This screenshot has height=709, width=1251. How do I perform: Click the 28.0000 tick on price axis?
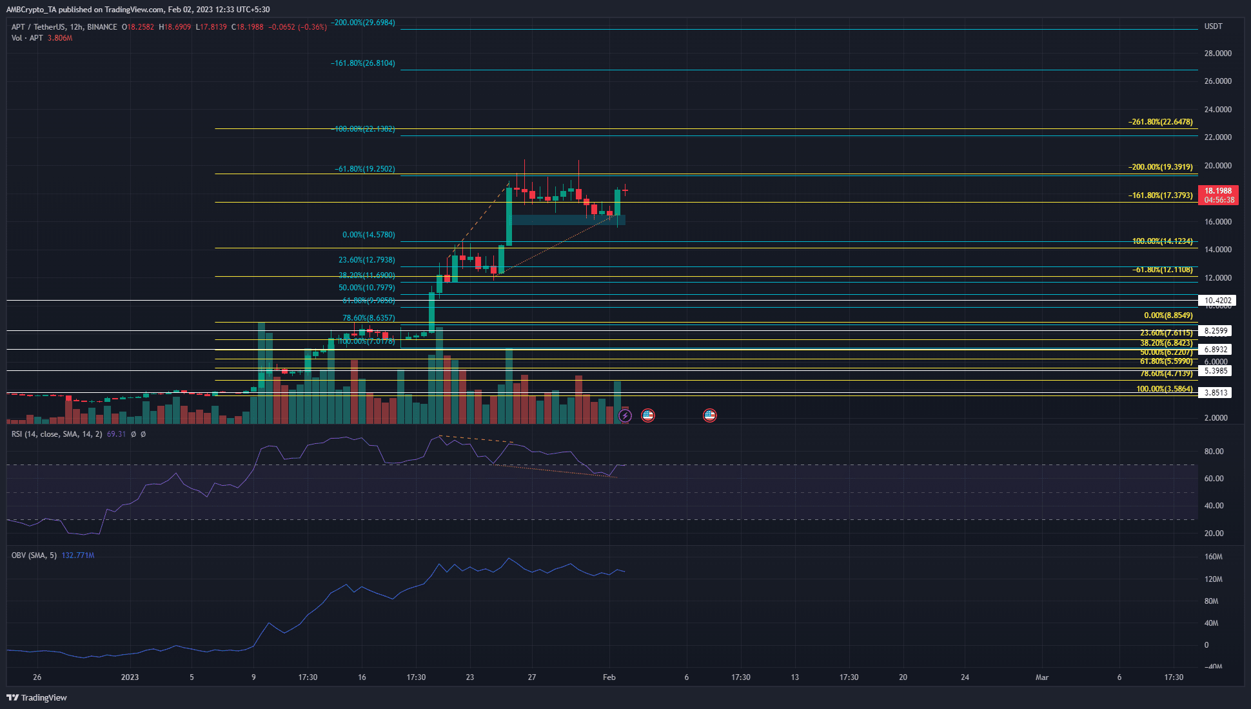[1218, 54]
